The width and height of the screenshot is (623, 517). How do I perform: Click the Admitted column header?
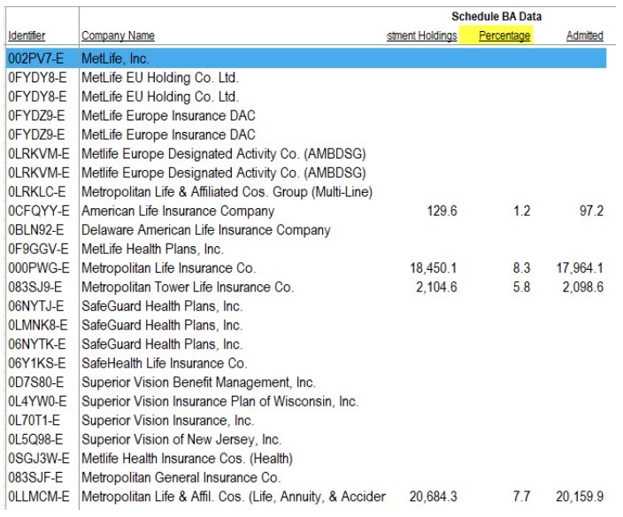[x=584, y=35]
